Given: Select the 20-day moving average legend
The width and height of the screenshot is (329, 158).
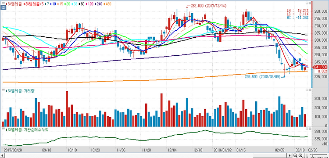Looking at the screenshot, I should pyautogui.click(x=68, y=4).
